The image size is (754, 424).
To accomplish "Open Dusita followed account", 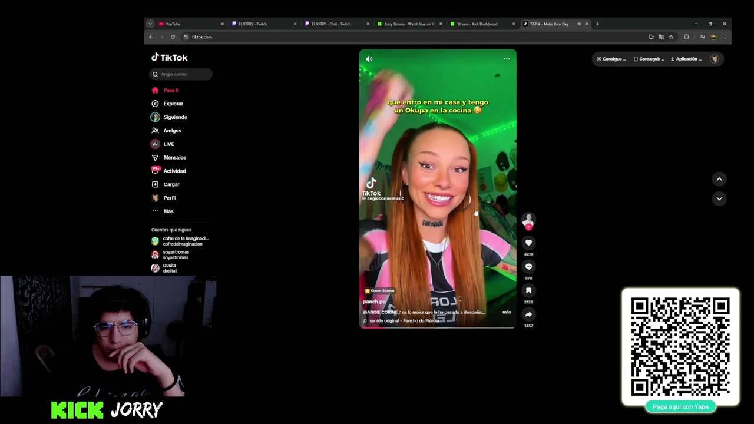I will [x=164, y=269].
